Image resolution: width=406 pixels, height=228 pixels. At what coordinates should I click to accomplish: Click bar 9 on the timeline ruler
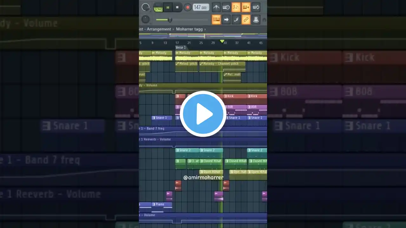(x=153, y=43)
